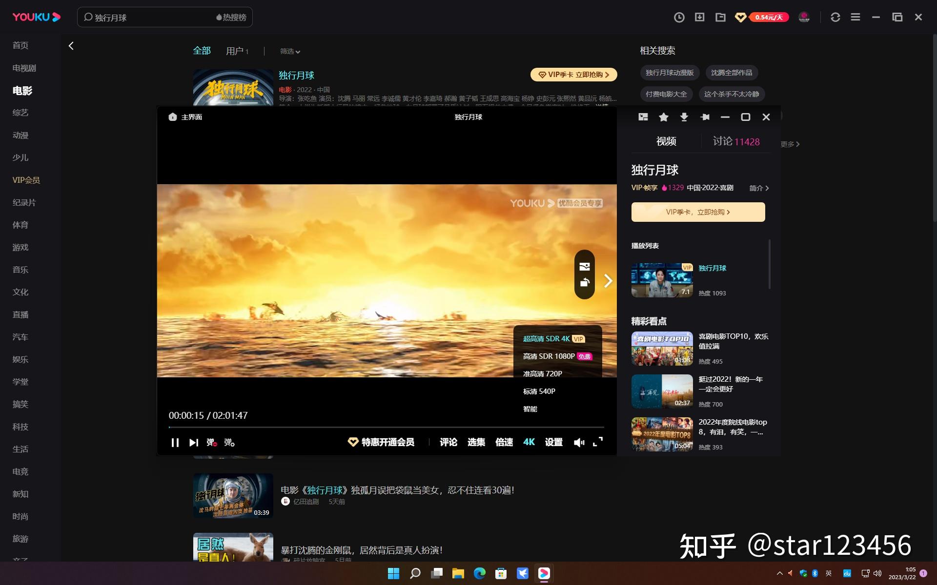This screenshot has width=937, height=585.
Task: Favorite the video with star icon
Action: point(663,117)
